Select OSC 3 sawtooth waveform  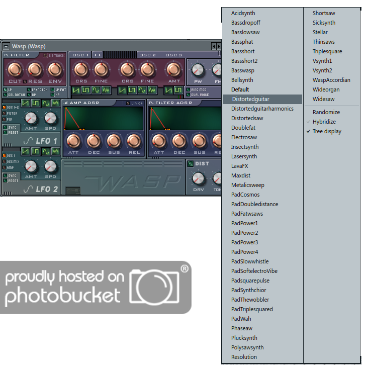pos(168,90)
